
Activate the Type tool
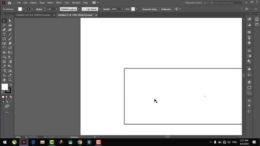[x=4, y=34]
